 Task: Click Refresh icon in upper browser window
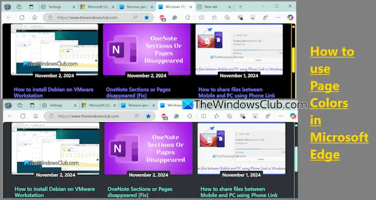click(x=22, y=18)
